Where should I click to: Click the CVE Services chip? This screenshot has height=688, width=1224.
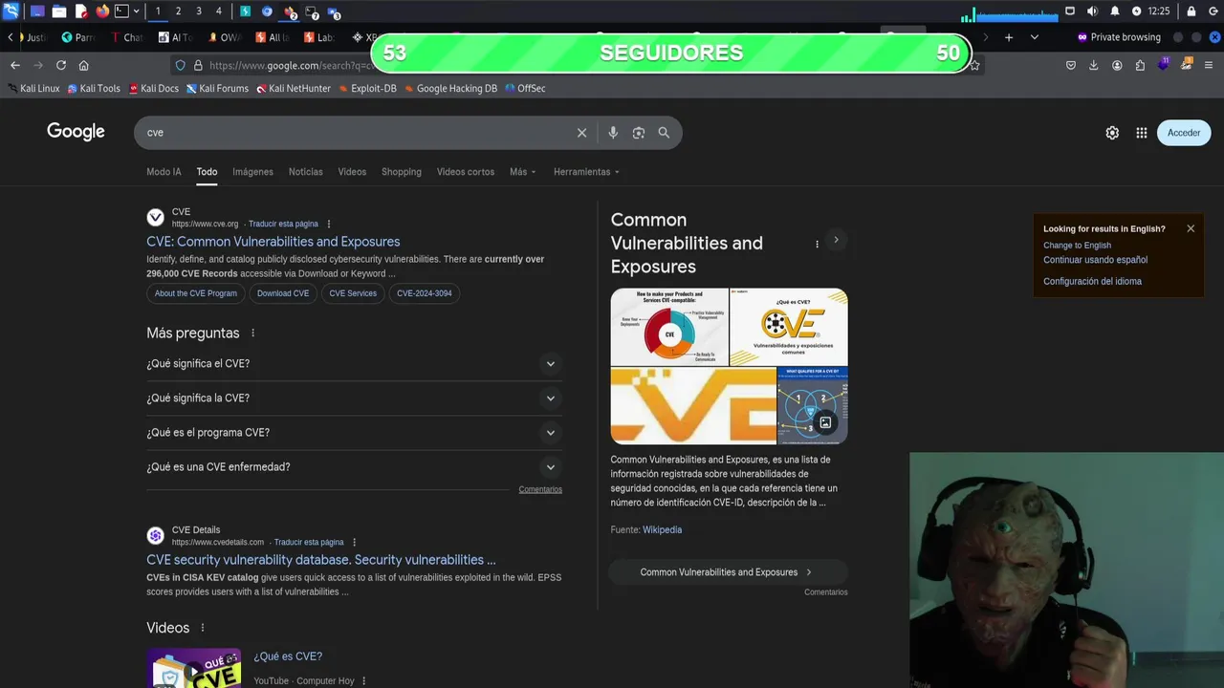353,293
